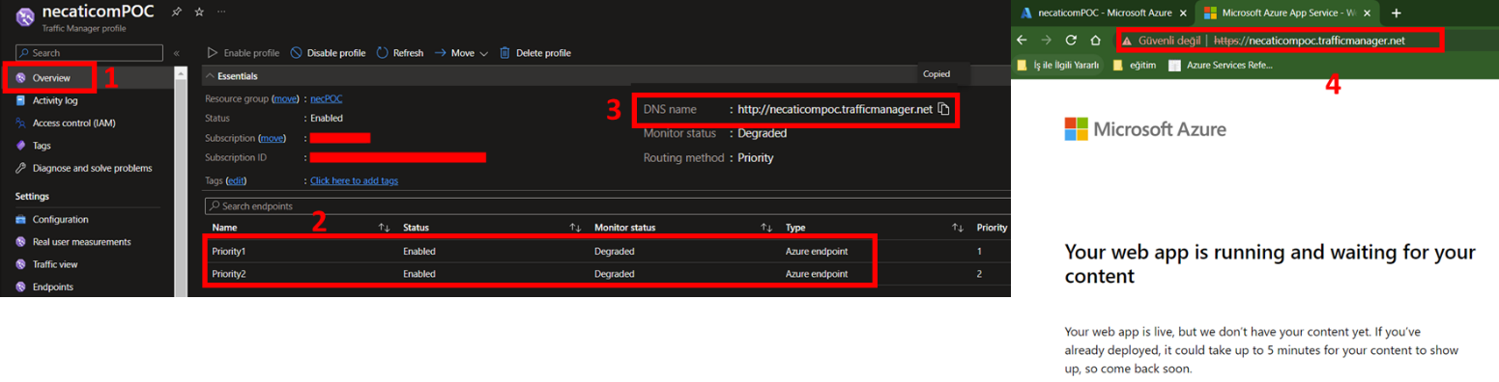Reload the browser page
Image resolution: width=1499 pixels, height=382 pixels.
(x=1071, y=40)
